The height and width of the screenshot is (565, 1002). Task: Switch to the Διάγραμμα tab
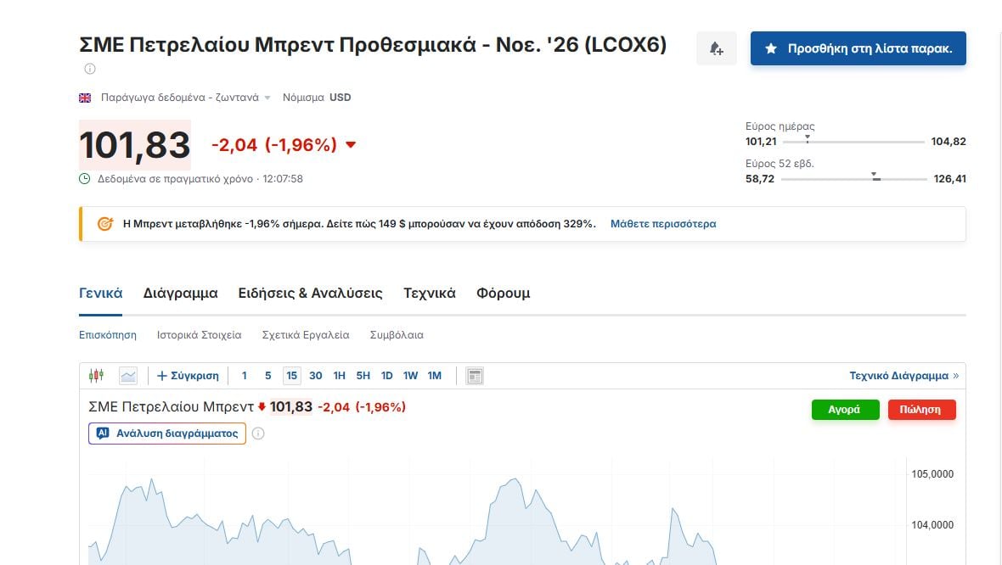180,293
